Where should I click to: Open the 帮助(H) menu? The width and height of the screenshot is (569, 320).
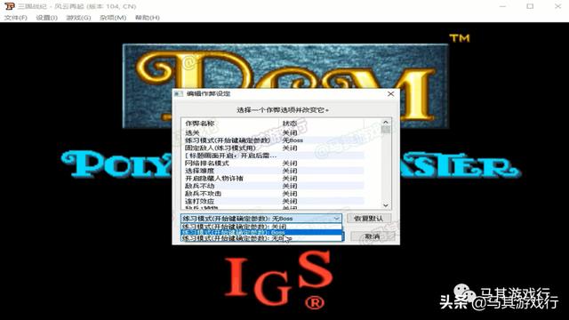pos(148,18)
